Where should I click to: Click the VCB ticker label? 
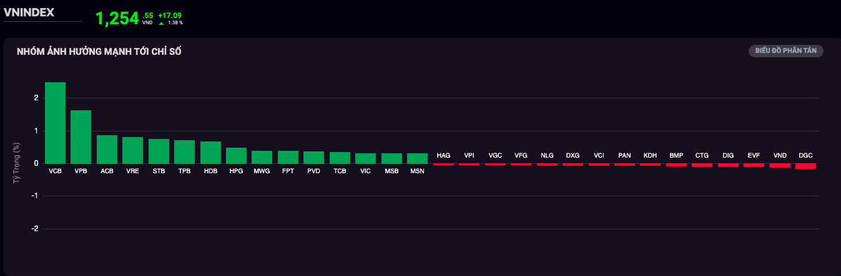(x=55, y=171)
